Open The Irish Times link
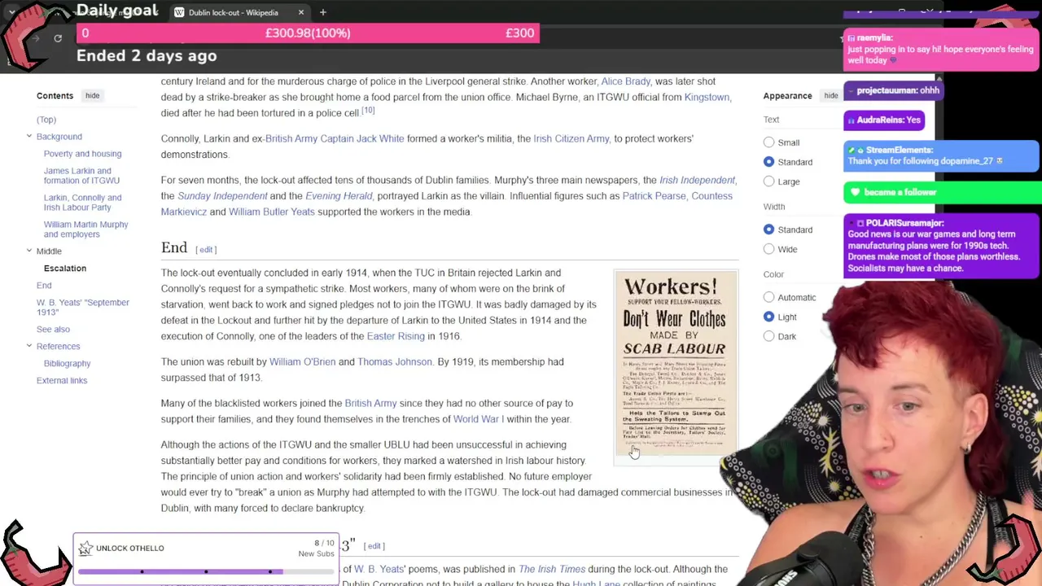Viewport: 1042px width, 586px height. pyautogui.click(x=552, y=569)
